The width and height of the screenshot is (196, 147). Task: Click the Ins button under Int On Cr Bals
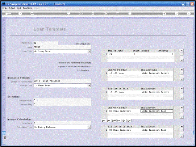point(119,121)
